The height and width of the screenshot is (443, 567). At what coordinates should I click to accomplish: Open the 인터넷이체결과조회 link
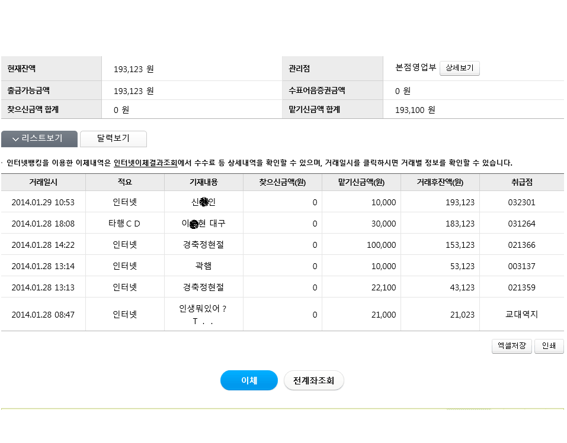click(145, 163)
